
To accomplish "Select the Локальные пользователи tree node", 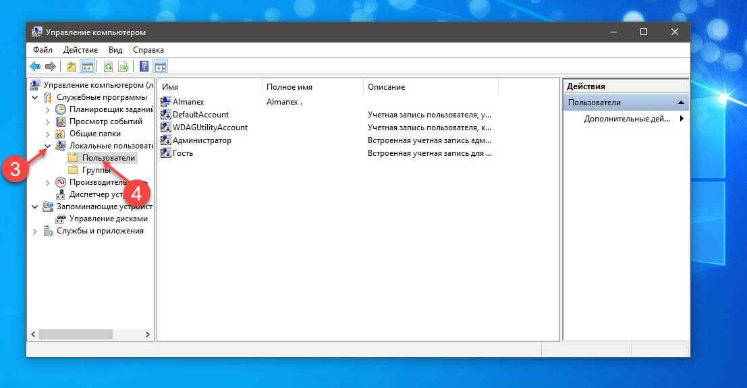I will (111, 145).
